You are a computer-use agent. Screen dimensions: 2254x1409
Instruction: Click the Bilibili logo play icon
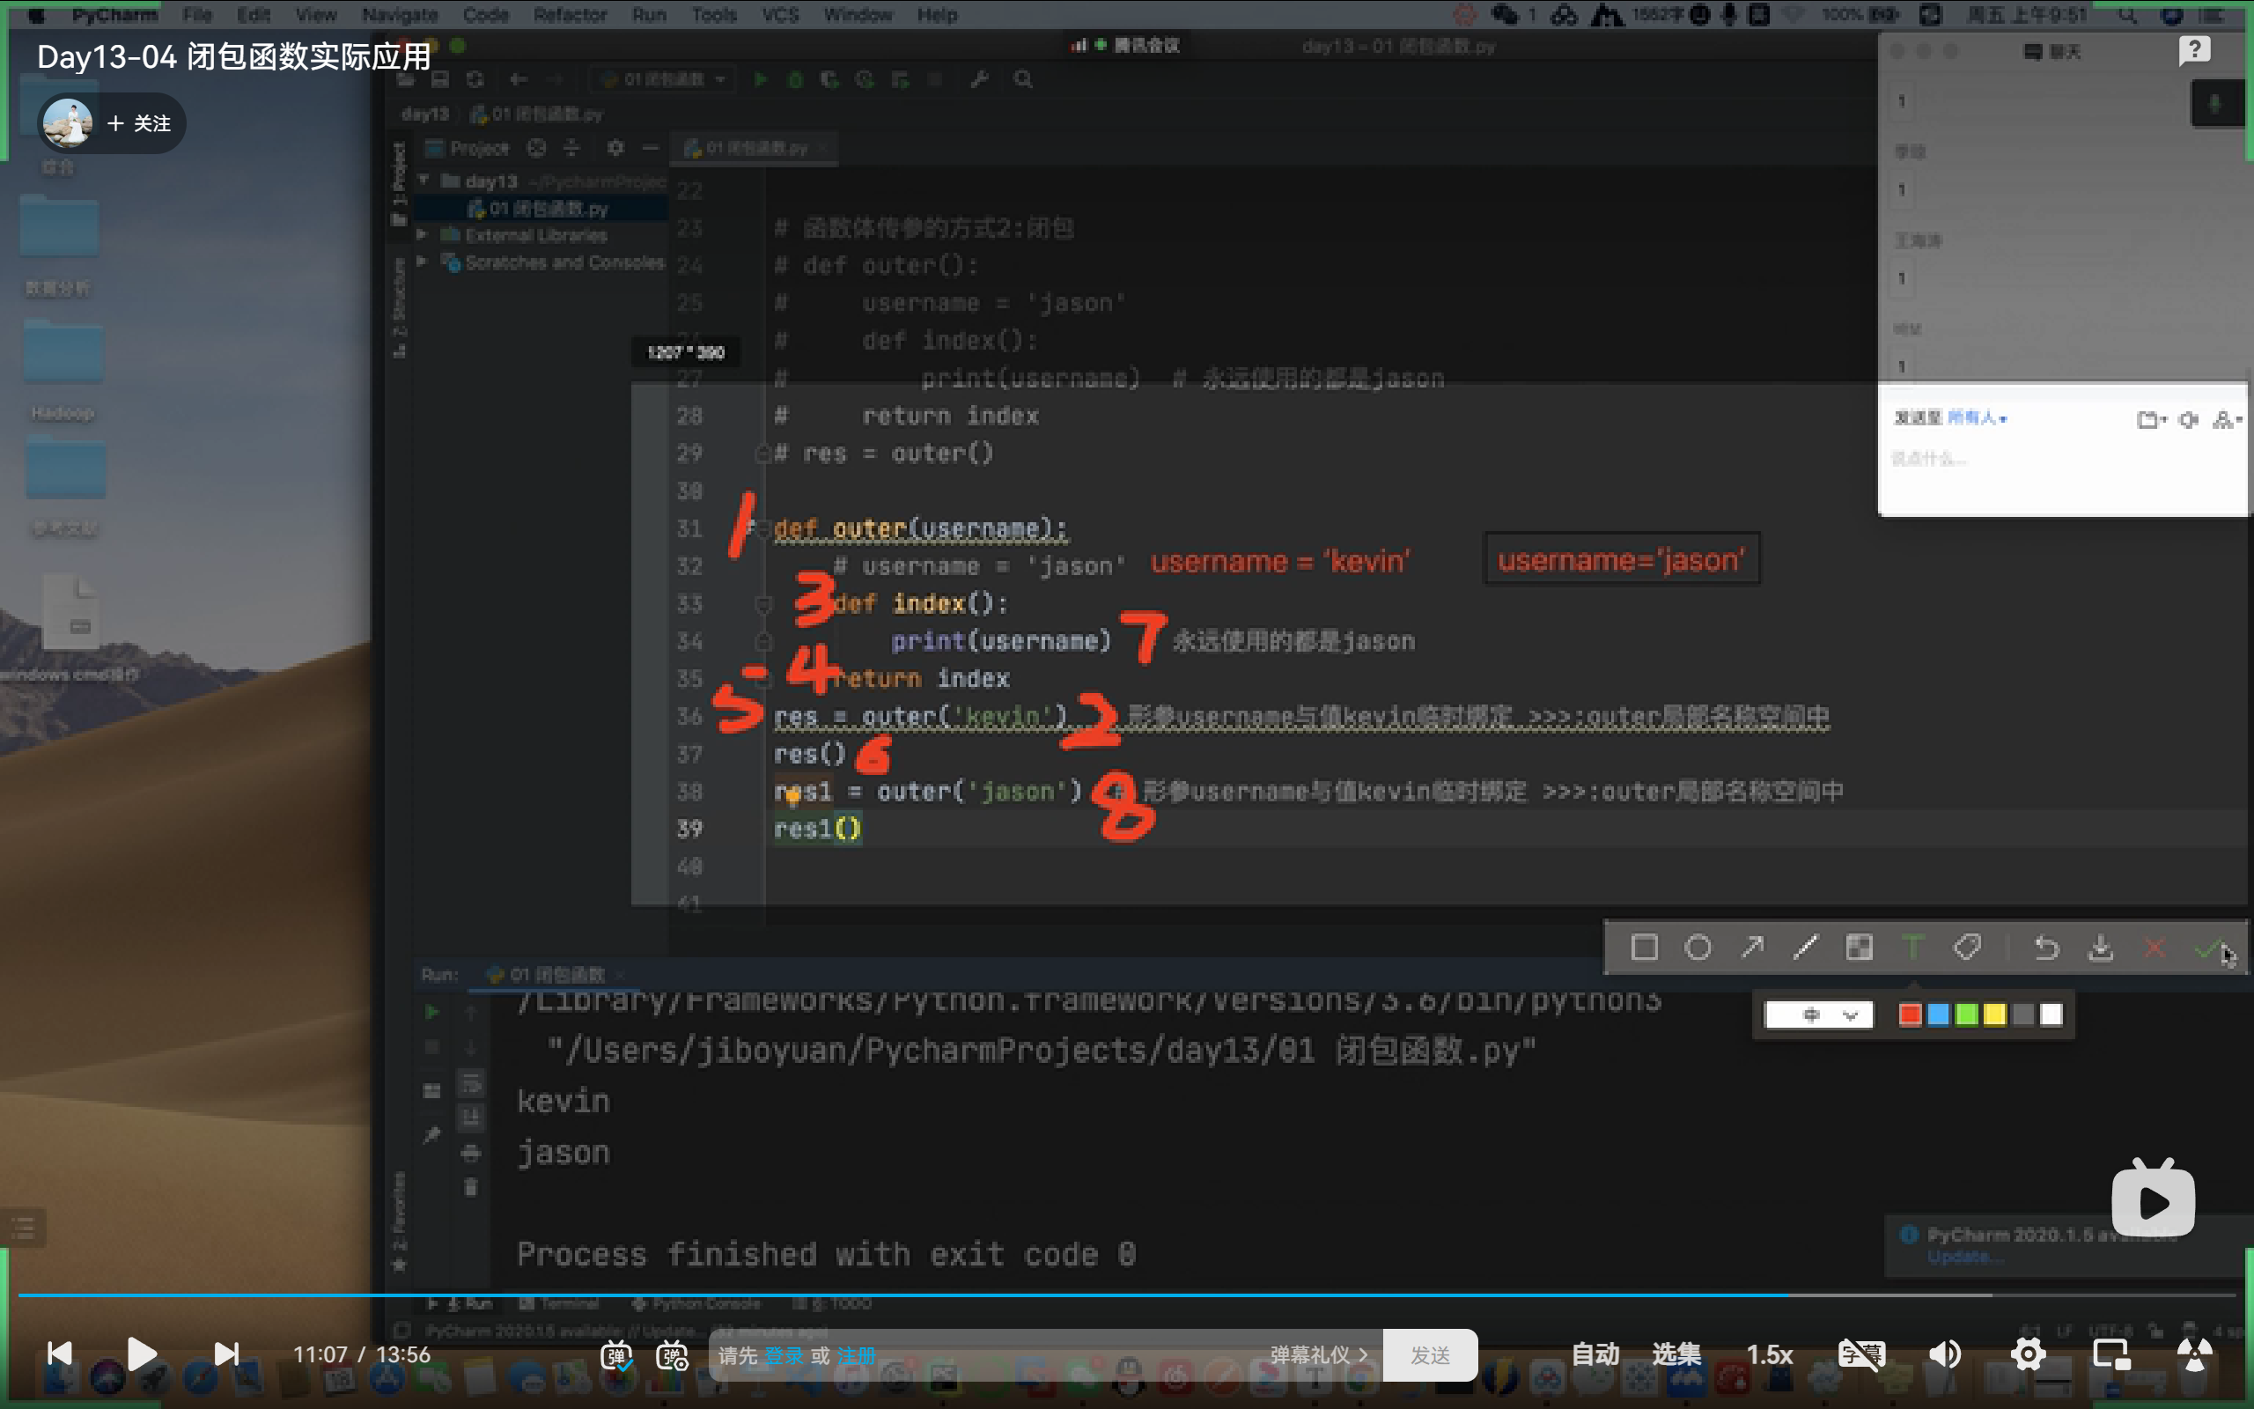pyautogui.click(x=2153, y=1201)
